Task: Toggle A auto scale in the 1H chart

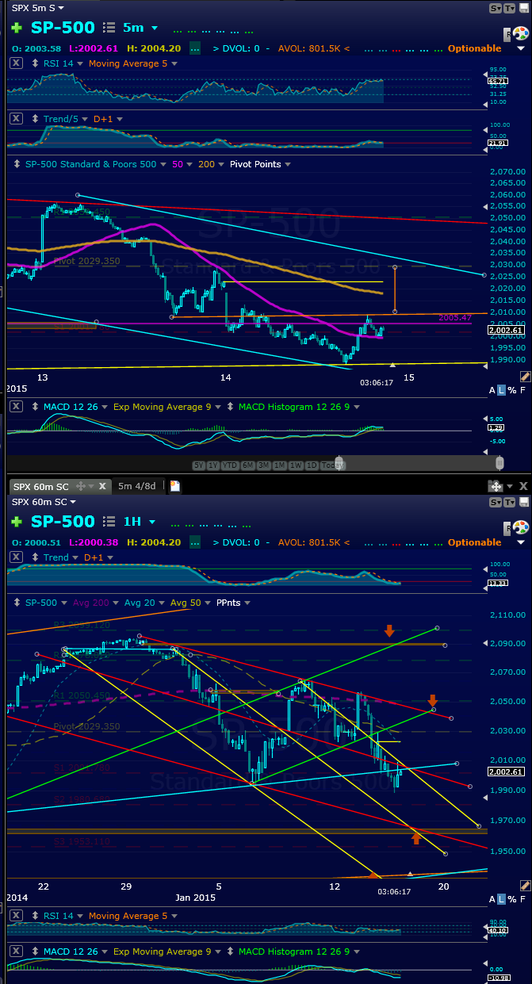Action: pos(492,898)
